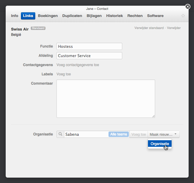Click Voeg toe next to Labels
Image resolution: width=194 pixels, height=183 pixels.
tap(64, 74)
